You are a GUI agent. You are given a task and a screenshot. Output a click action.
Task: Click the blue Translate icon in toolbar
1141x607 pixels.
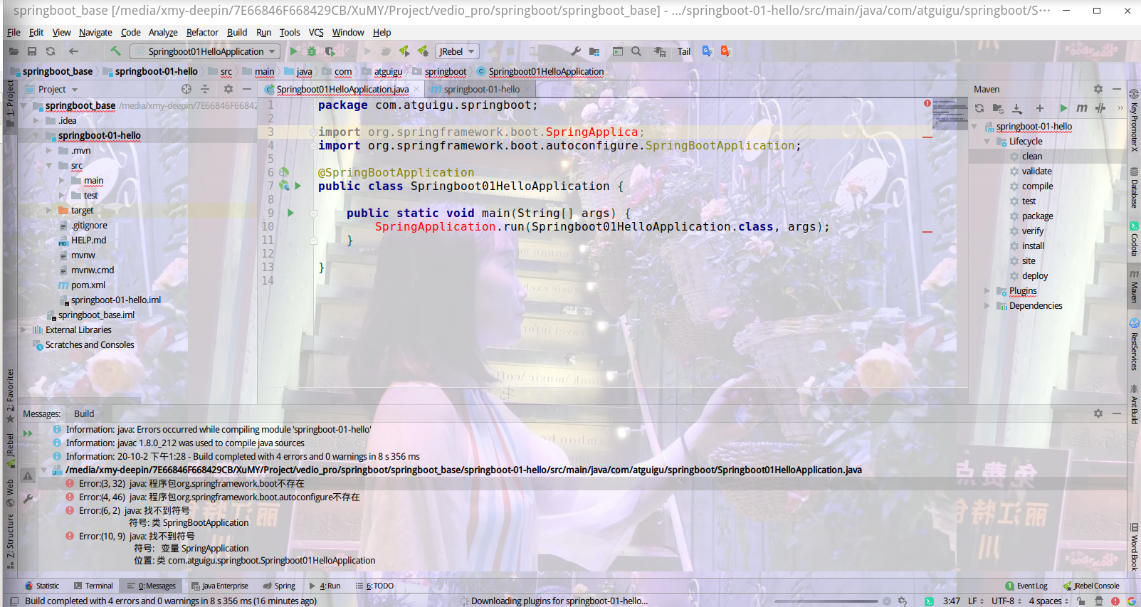[x=708, y=51]
